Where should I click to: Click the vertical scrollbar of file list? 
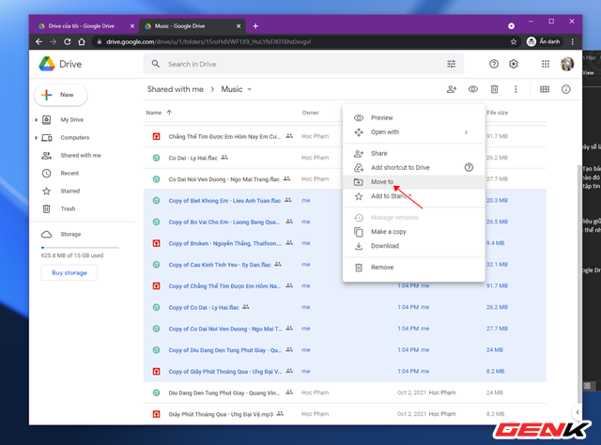coord(578,284)
